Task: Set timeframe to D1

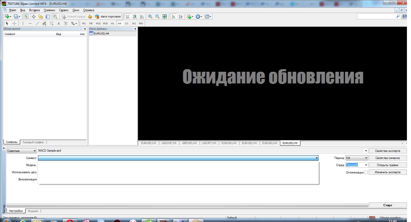Action: pyautogui.click(x=127, y=23)
